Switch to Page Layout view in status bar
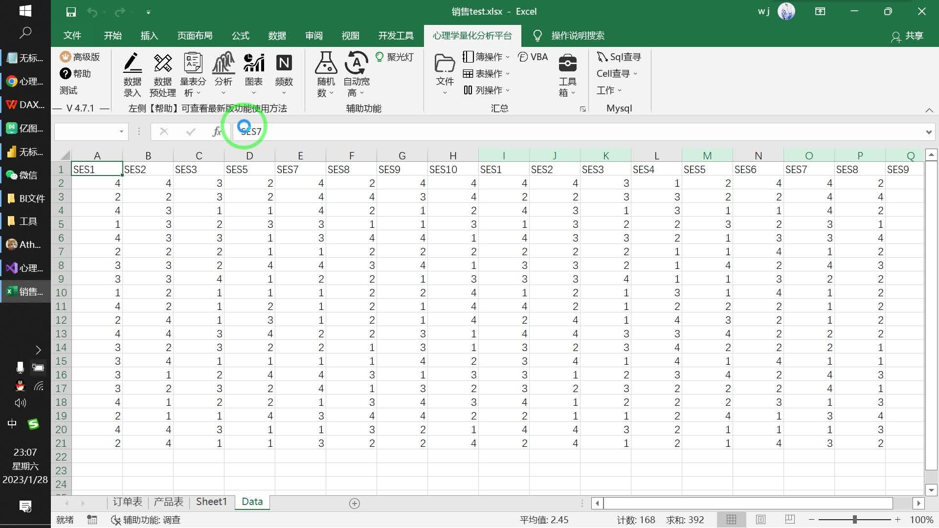This screenshot has height=528, width=939. (x=760, y=520)
